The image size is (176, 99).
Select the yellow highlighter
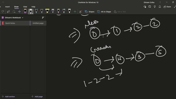(47, 11)
